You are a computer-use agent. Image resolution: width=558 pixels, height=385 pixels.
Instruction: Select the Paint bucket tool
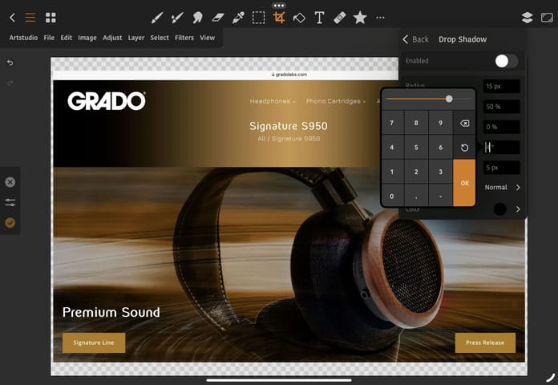point(299,18)
